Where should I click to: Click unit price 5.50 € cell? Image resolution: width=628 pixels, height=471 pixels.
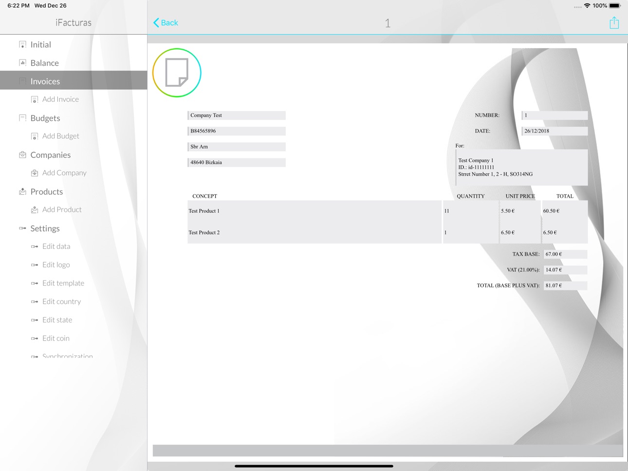[x=520, y=211]
